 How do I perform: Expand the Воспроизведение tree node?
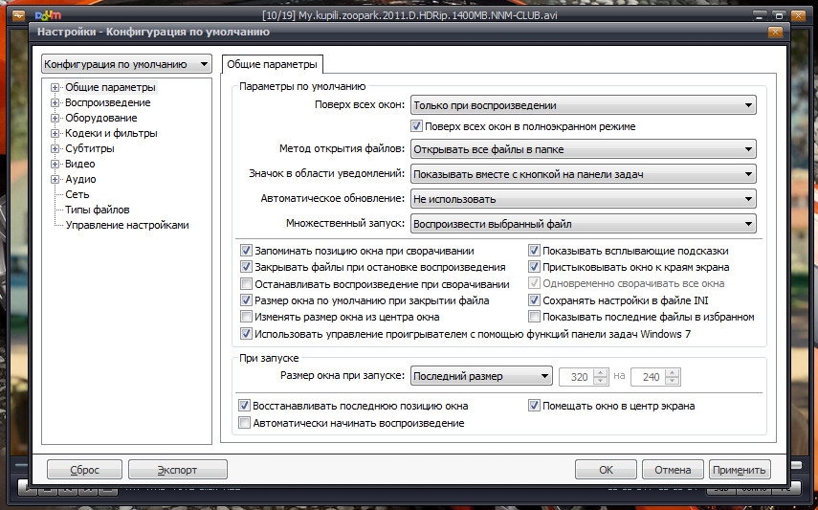click(x=55, y=103)
